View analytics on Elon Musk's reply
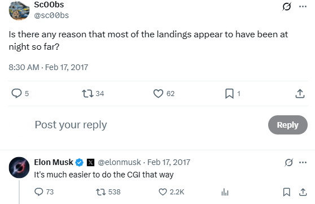The image size is (315, 204). 225,192
